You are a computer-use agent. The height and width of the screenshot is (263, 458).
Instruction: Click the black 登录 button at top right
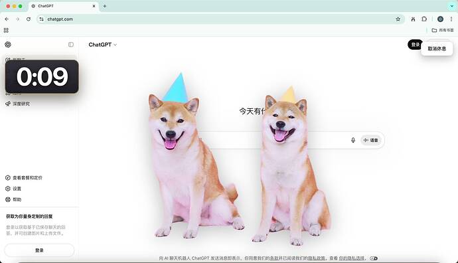[x=415, y=44]
